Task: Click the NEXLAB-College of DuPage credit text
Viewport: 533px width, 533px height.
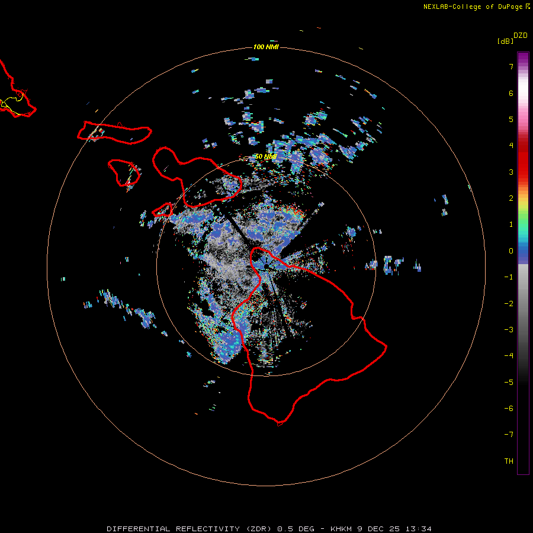Action: 473,7
